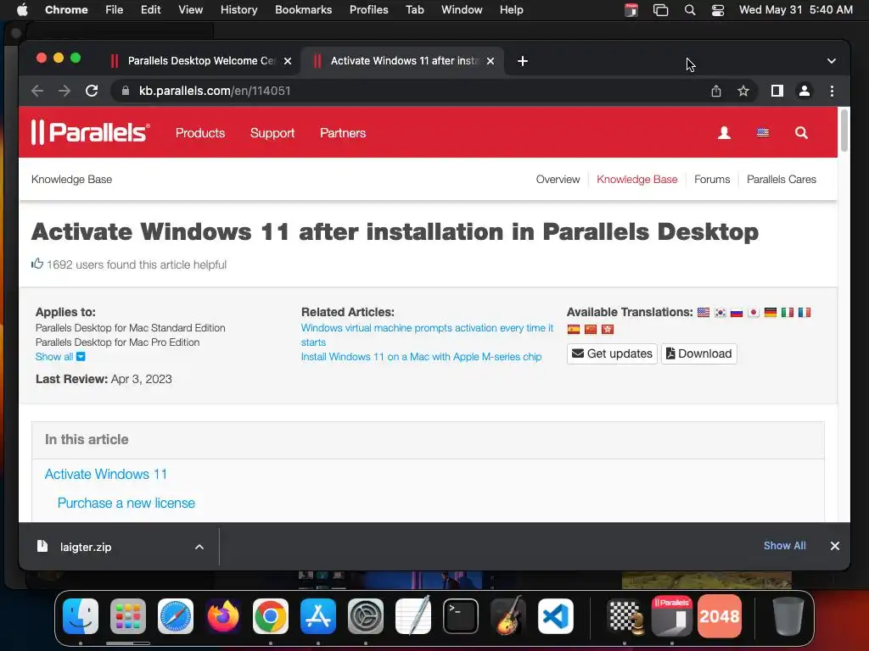Open the Profiles menu in menu bar
869x651 pixels.
coord(368,10)
